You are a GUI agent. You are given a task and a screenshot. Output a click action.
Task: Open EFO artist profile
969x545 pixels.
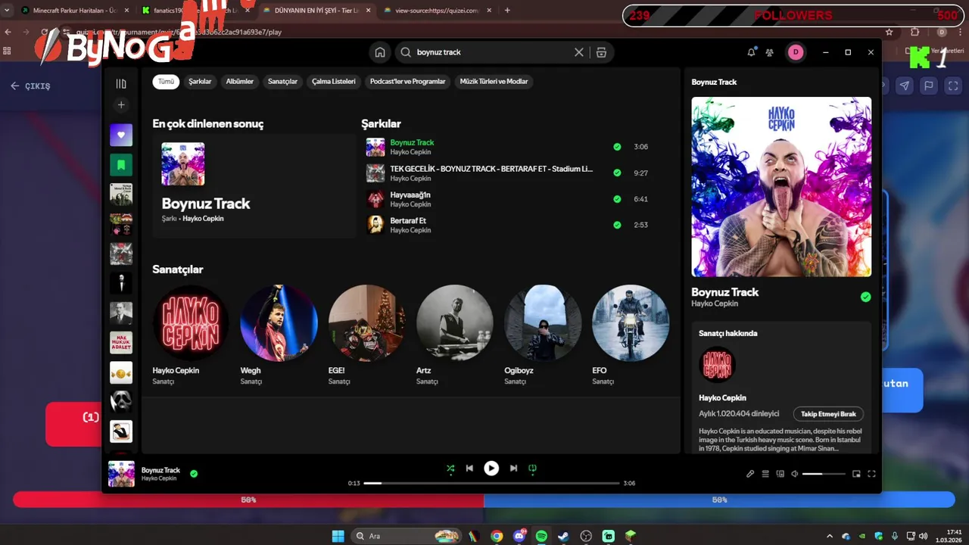pyautogui.click(x=631, y=323)
